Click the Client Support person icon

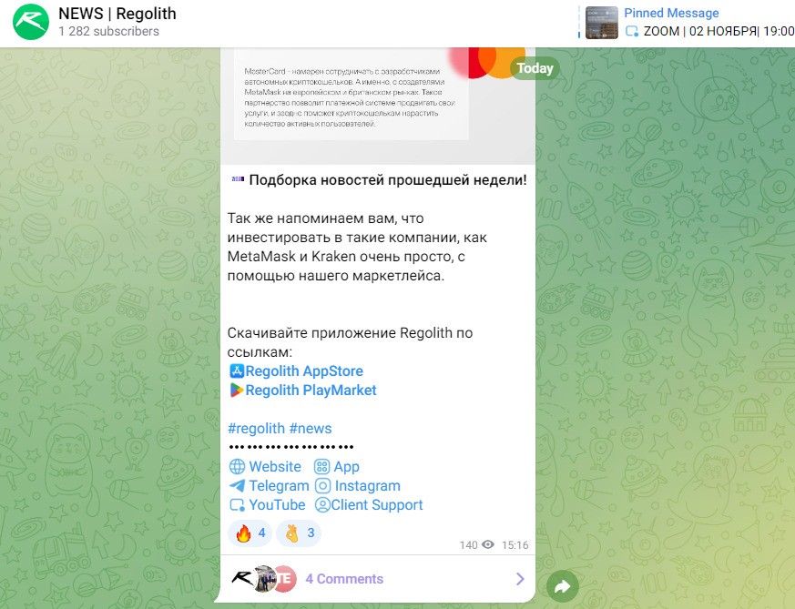[x=322, y=504]
